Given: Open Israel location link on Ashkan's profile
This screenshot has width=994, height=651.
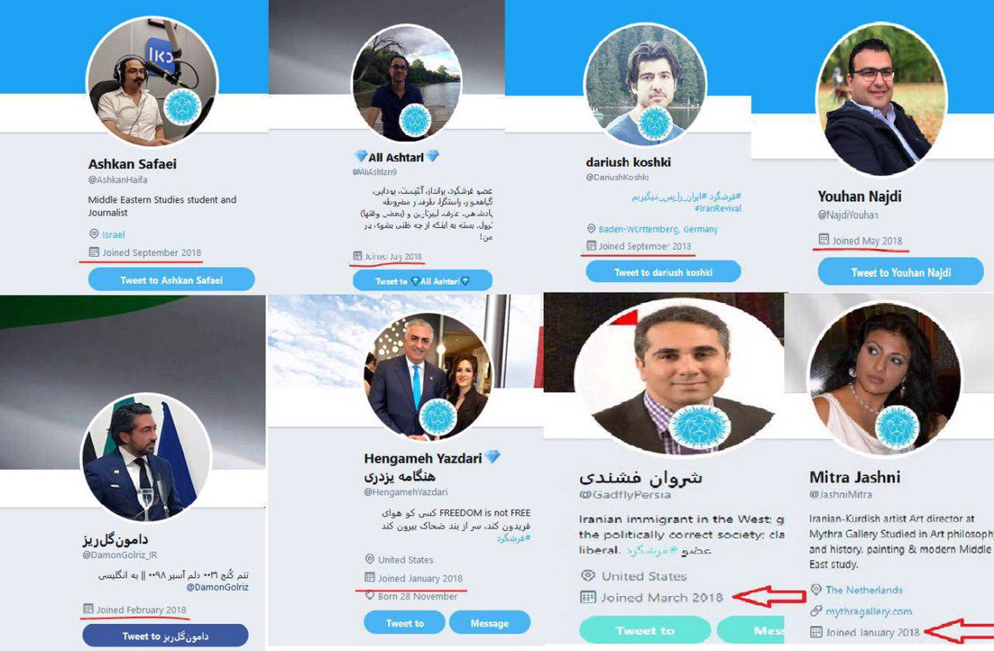Looking at the screenshot, I should [113, 234].
